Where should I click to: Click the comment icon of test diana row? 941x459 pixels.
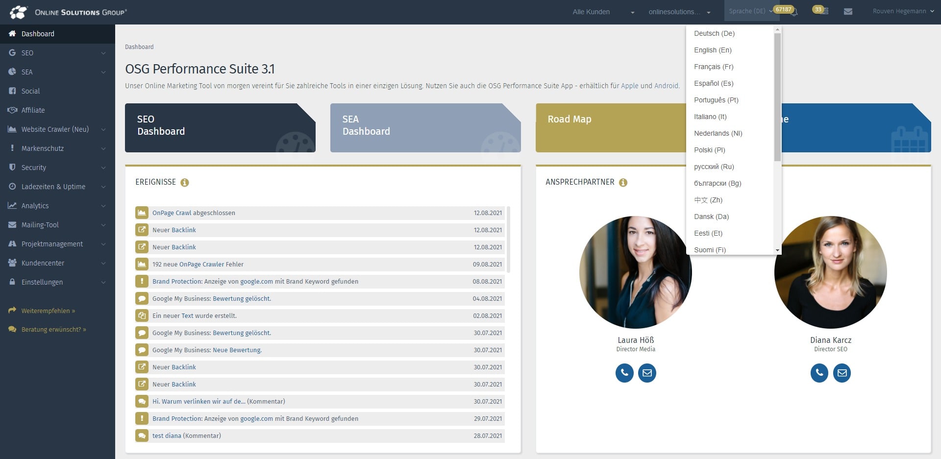click(142, 435)
